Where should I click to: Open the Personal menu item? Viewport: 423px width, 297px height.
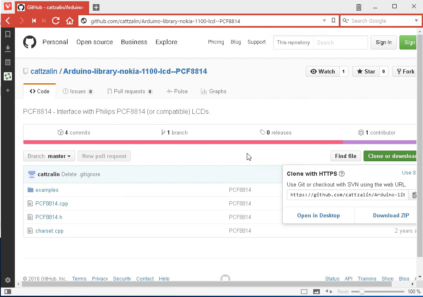55,42
